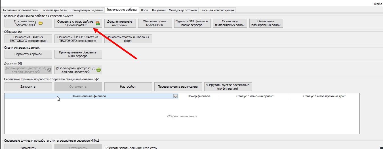The height and width of the screenshot is (149, 383).
Task: Click "Принудительно обновить GUID сервера"
Action: pos(78,54)
